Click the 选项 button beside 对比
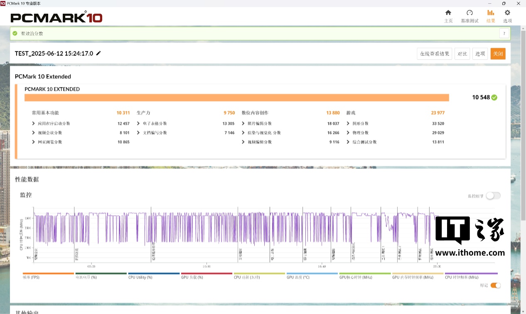Image resolution: width=526 pixels, height=314 pixels. point(480,54)
